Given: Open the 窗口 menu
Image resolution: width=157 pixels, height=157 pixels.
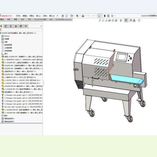Looking at the screenshot, I should pos(52,16).
